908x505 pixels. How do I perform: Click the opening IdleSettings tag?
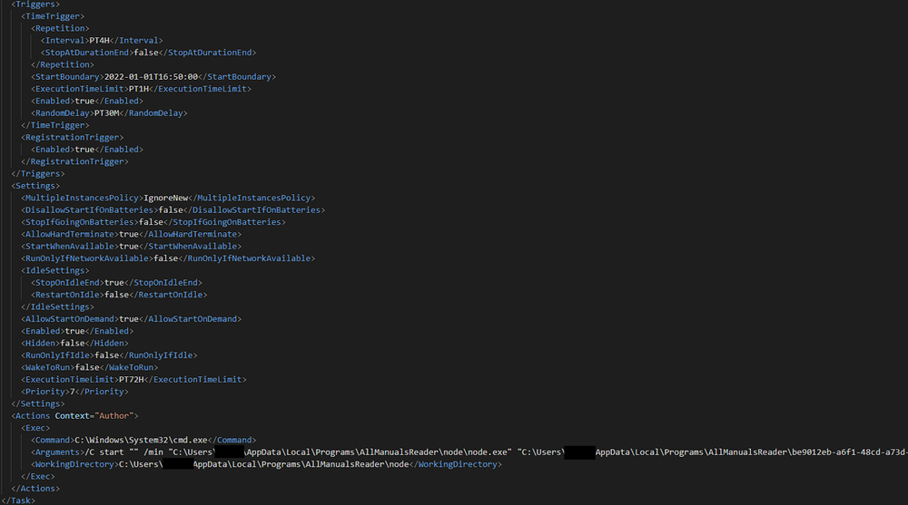[x=55, y=270]
